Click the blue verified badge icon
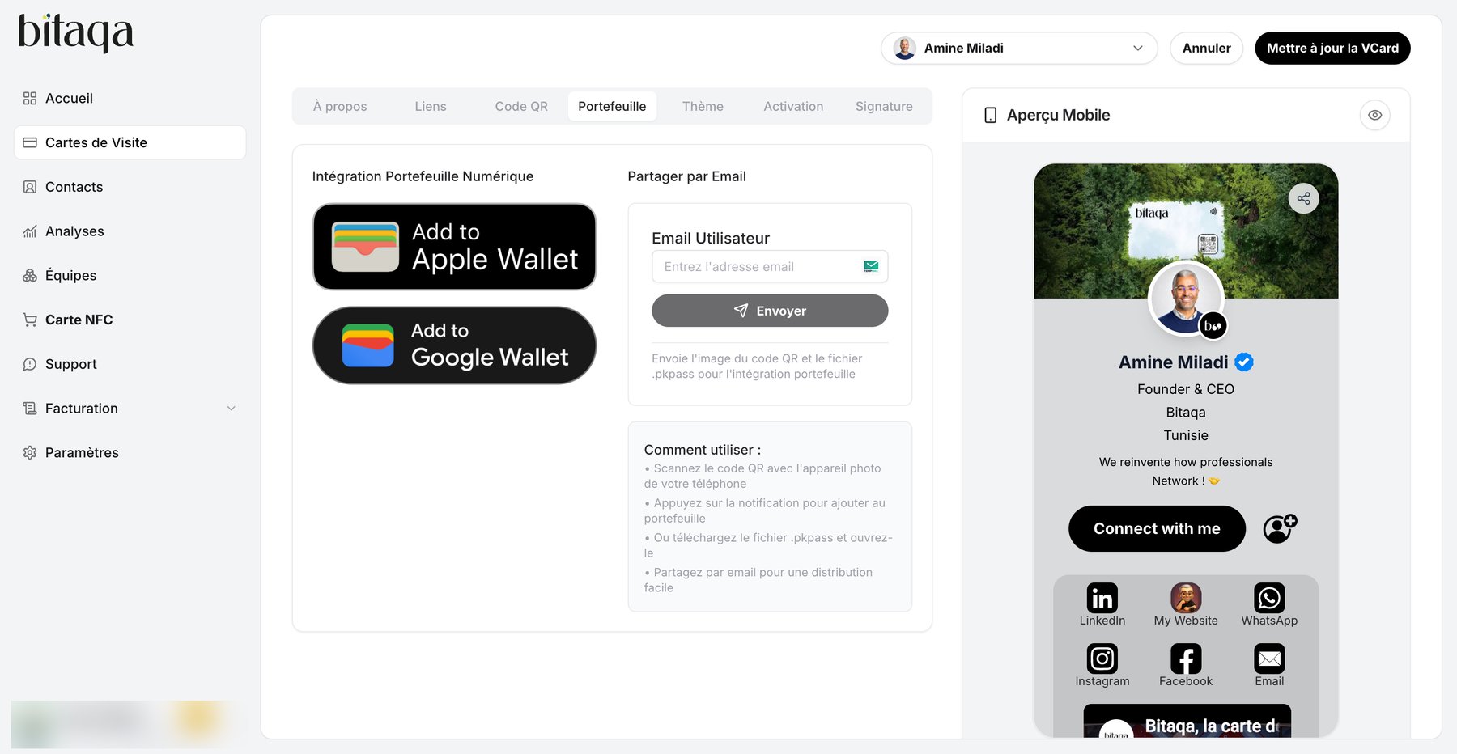The image size is (1457, 754). click(1244, 362)
